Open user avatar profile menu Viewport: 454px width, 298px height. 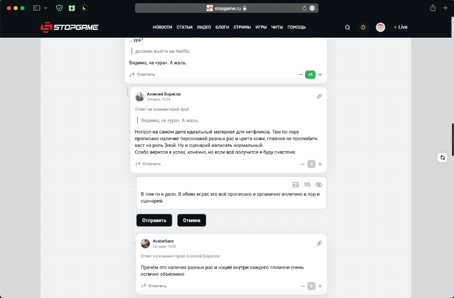tap(381, 27)
